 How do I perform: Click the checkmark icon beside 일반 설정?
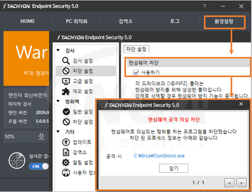click(66, 112)
